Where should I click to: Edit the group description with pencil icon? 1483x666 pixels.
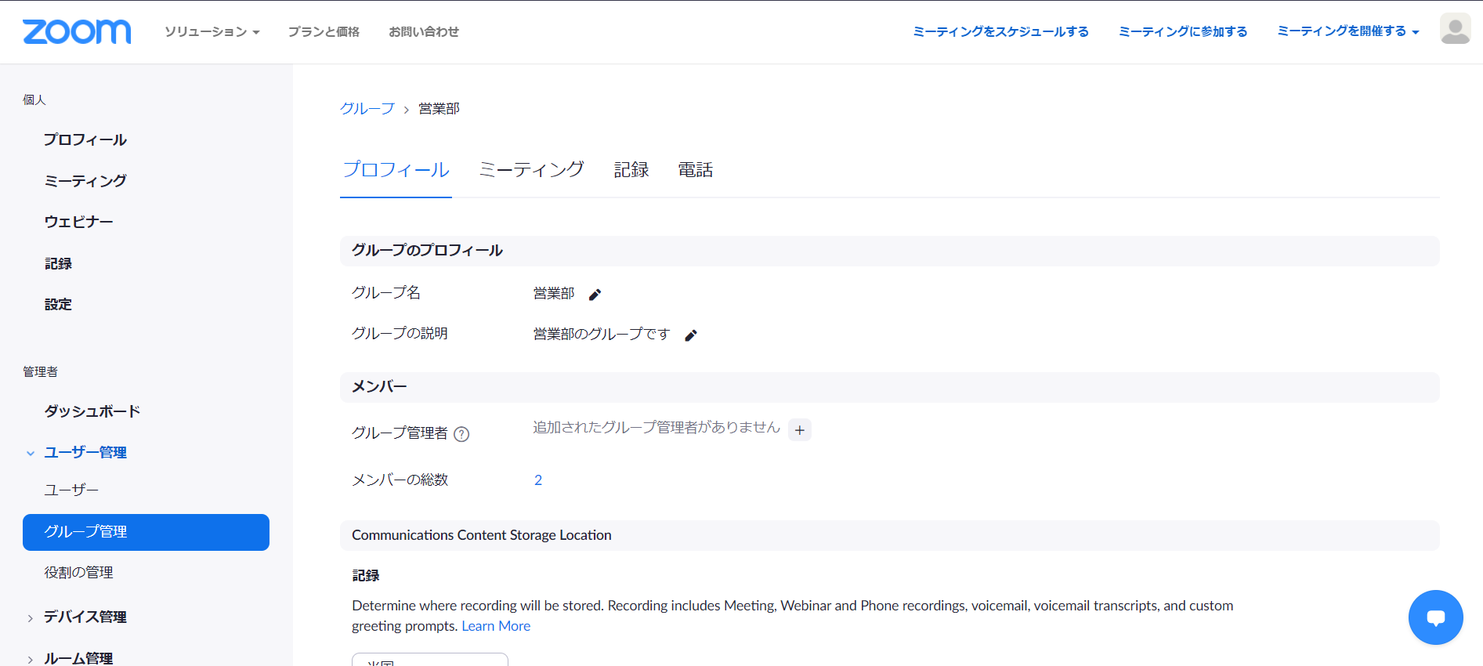click(691, 335)
